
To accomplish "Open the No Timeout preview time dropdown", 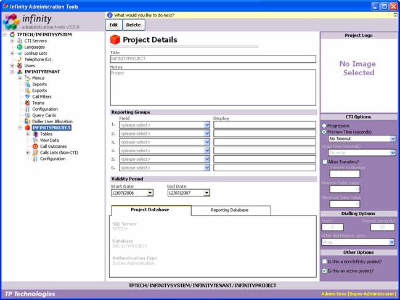I will click(x=393, y=139).
